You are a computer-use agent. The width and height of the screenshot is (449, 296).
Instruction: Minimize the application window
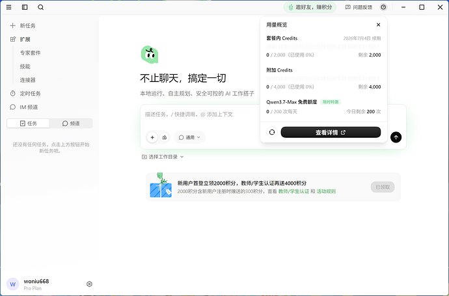pos(403,7)
